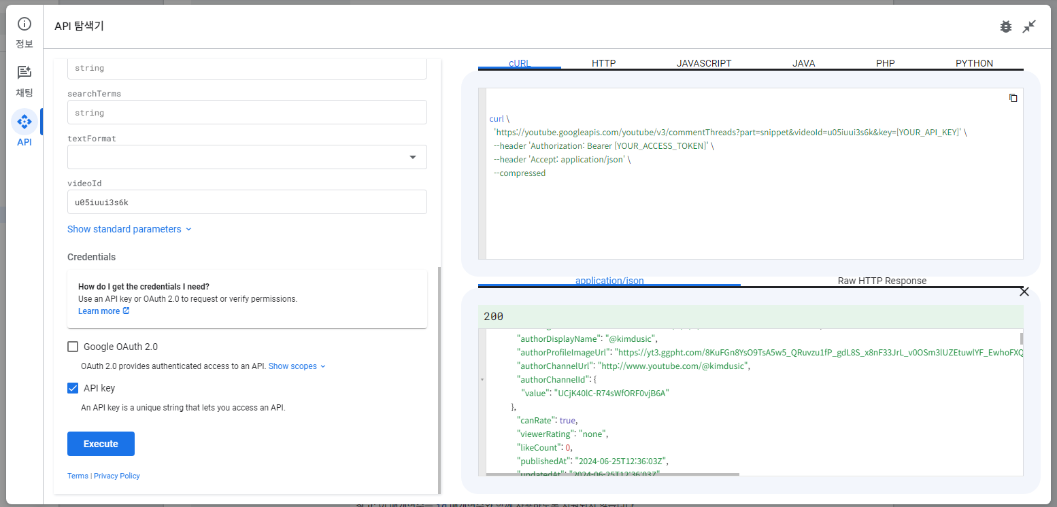Image resolution: width=1057 pixels, height=507 pixels.
Task: Open the Privacy Policy link
Action: tap(117, 476)
